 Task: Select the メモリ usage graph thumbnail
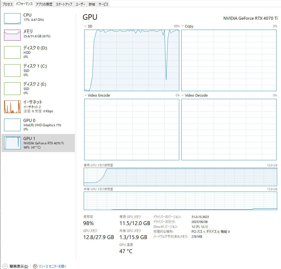(x=12, y=35)
